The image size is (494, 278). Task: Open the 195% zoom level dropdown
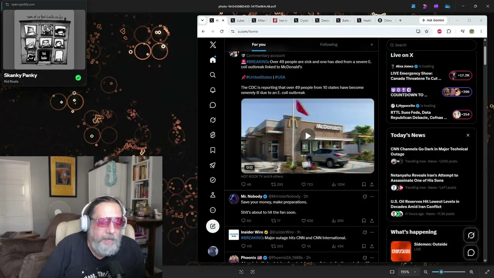click(408, 272)
